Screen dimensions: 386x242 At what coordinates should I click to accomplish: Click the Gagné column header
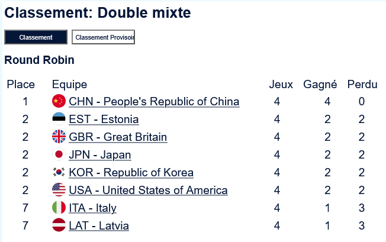pyautogui.click(x=320, y=85)
